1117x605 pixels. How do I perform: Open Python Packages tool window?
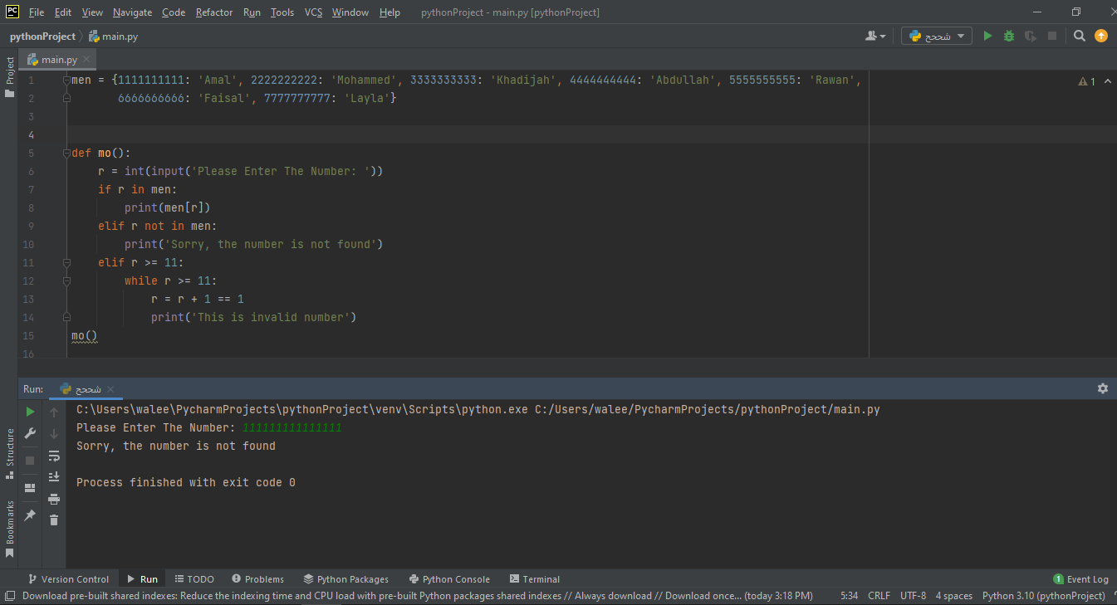tap(346, 579)
